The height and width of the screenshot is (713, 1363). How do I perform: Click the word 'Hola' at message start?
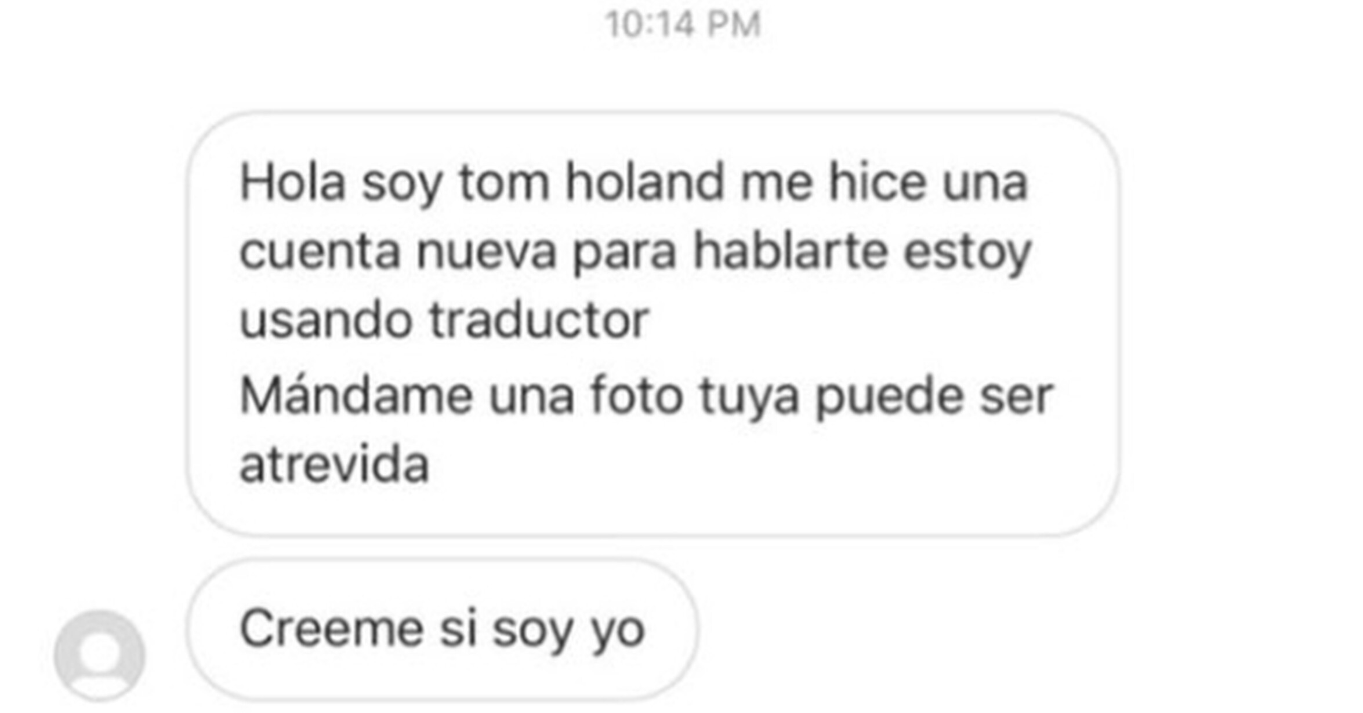click(x=293, y=182)
